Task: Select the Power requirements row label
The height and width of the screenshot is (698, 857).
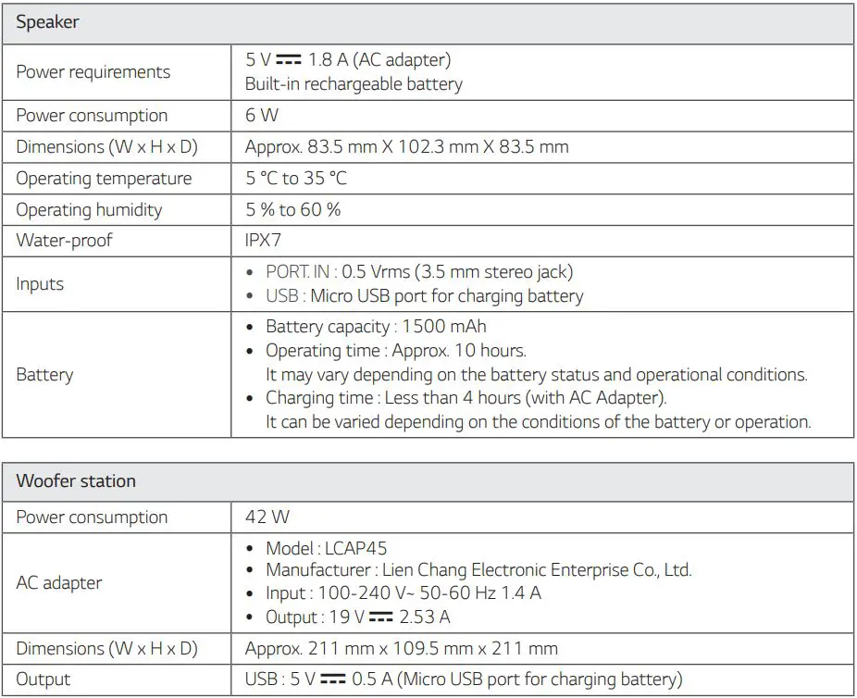Action: [93, 71]
